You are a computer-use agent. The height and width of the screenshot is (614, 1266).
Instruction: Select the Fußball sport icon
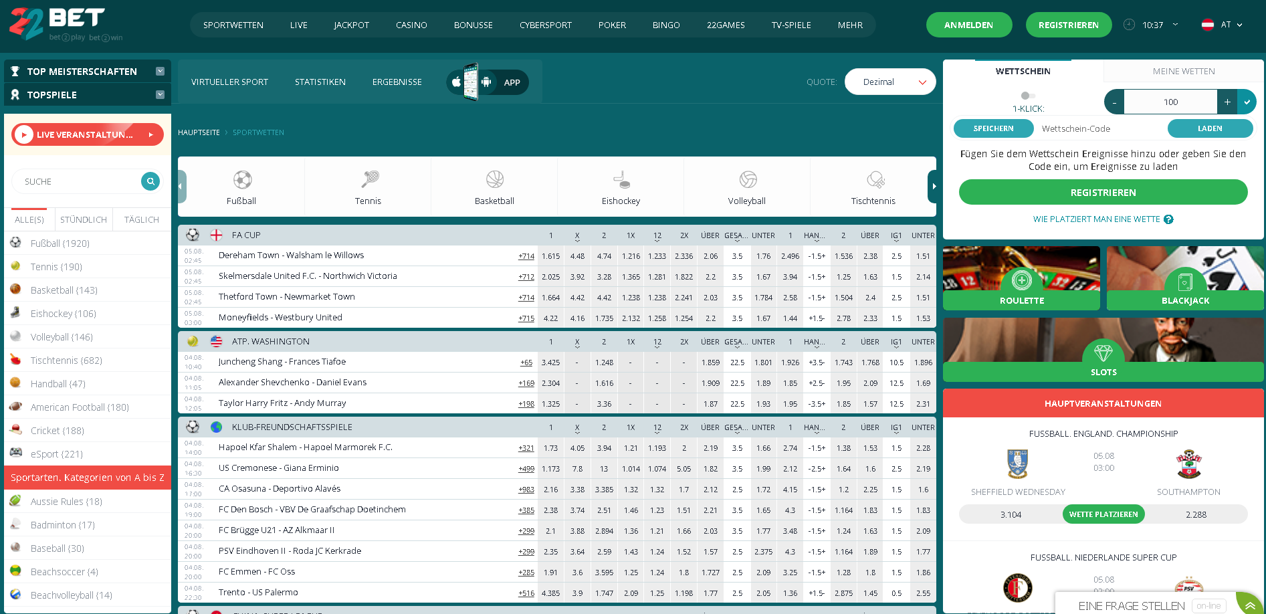(242, 179)
